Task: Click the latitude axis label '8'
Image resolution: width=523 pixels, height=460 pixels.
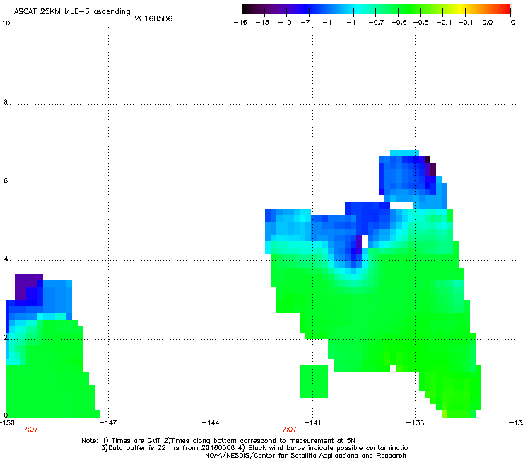Action: click(x=6, y=102)
